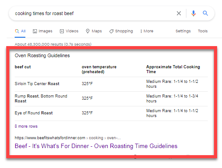222x168 pixels.
Task: Click the blue magnifying glass search icon
Action: (205, 13)
